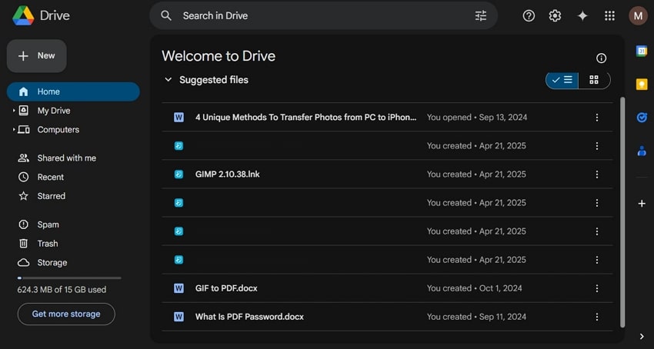
Task: Click the New button
Action: (x=37, y=56)
